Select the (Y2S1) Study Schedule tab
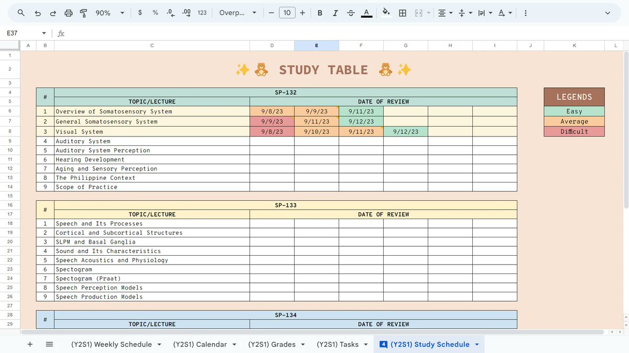Viewport: 629px width, 353px height. [x=430, y=344]
